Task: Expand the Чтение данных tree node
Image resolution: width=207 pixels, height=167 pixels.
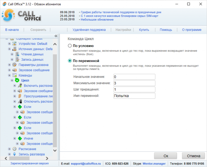Action: [x=12, y=54]
